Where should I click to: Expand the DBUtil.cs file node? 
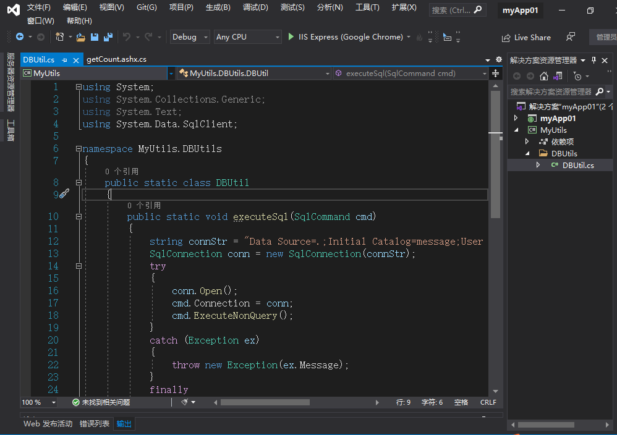pyautogui.click(x=538, y=165)
